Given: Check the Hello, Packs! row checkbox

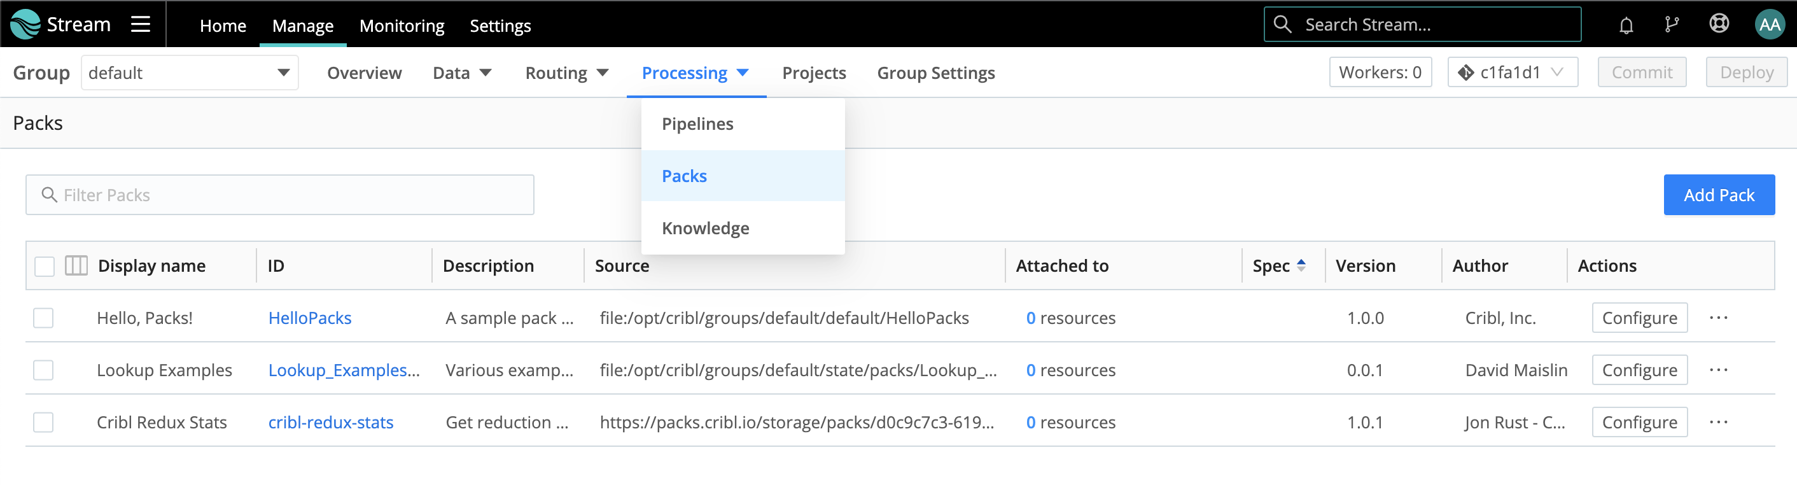Looking at the screenshot, I should click(x=43, y=318).
